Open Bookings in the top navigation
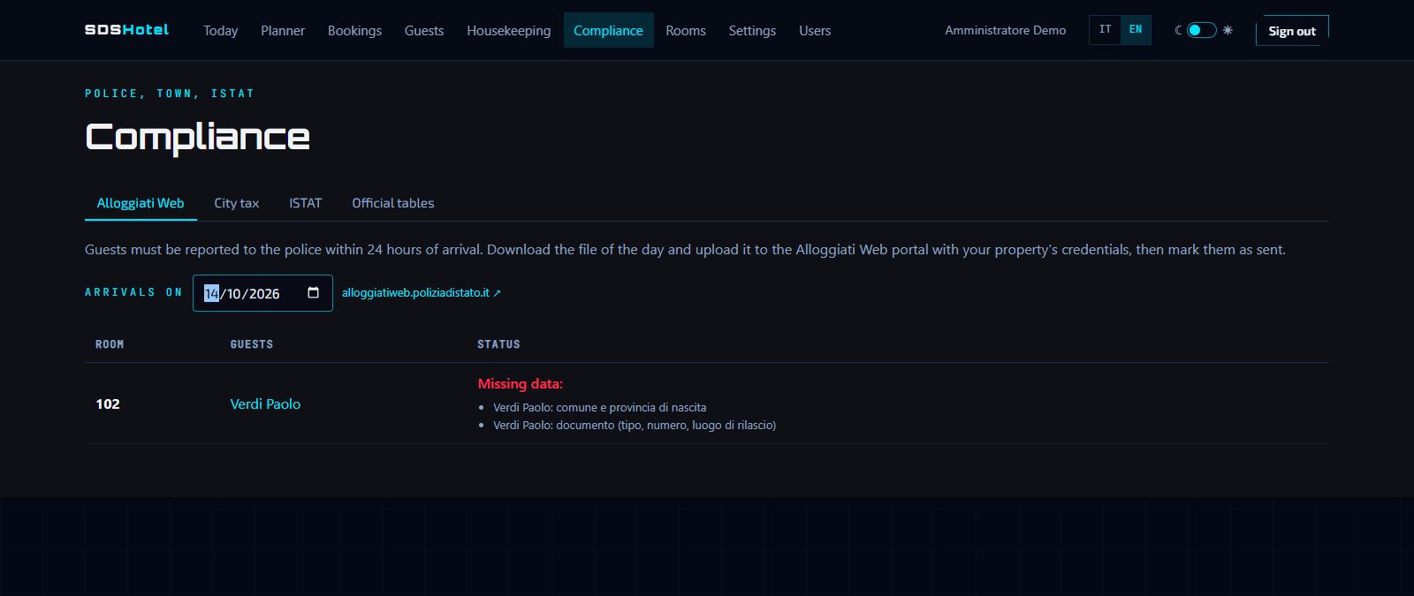1414x596 pixels. pyautogui.click(x=354, y=30)
